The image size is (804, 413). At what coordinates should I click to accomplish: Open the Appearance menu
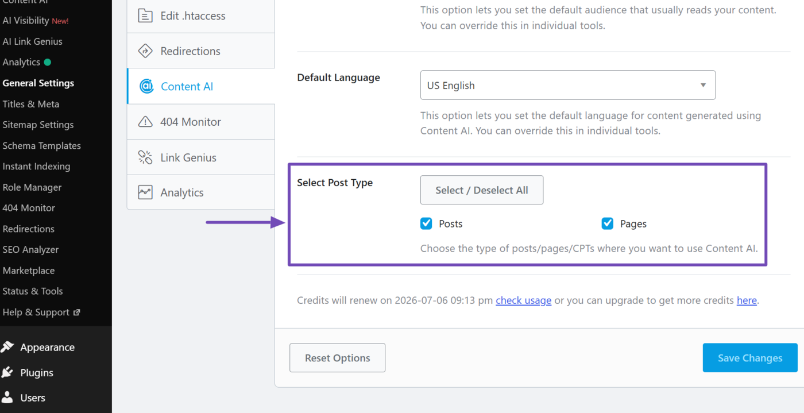[x=47, y=347]
